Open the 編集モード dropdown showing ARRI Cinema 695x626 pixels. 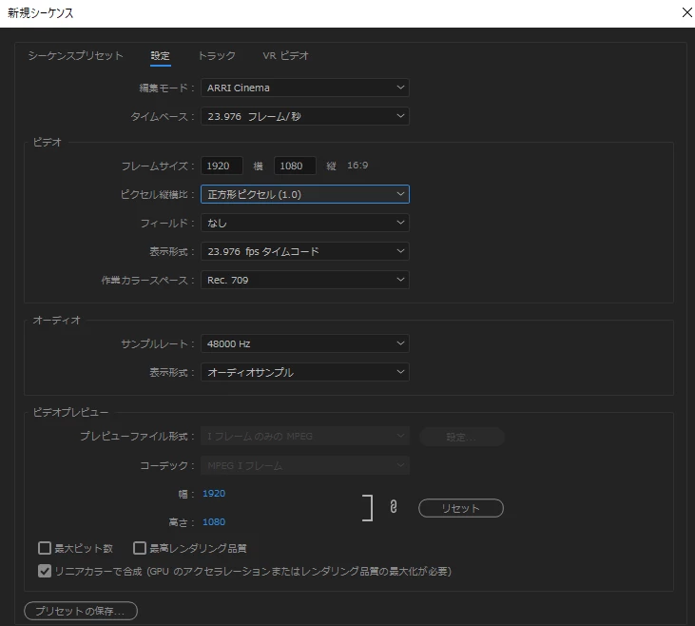click(305, 88)
